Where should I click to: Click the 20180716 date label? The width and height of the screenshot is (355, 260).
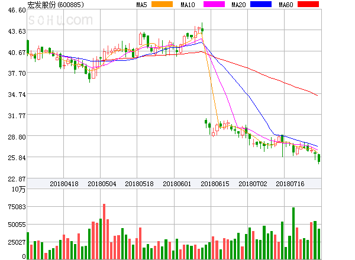[x=290, y=184]
